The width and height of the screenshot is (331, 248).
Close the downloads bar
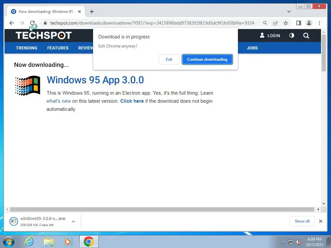click(x=320, y=221)
